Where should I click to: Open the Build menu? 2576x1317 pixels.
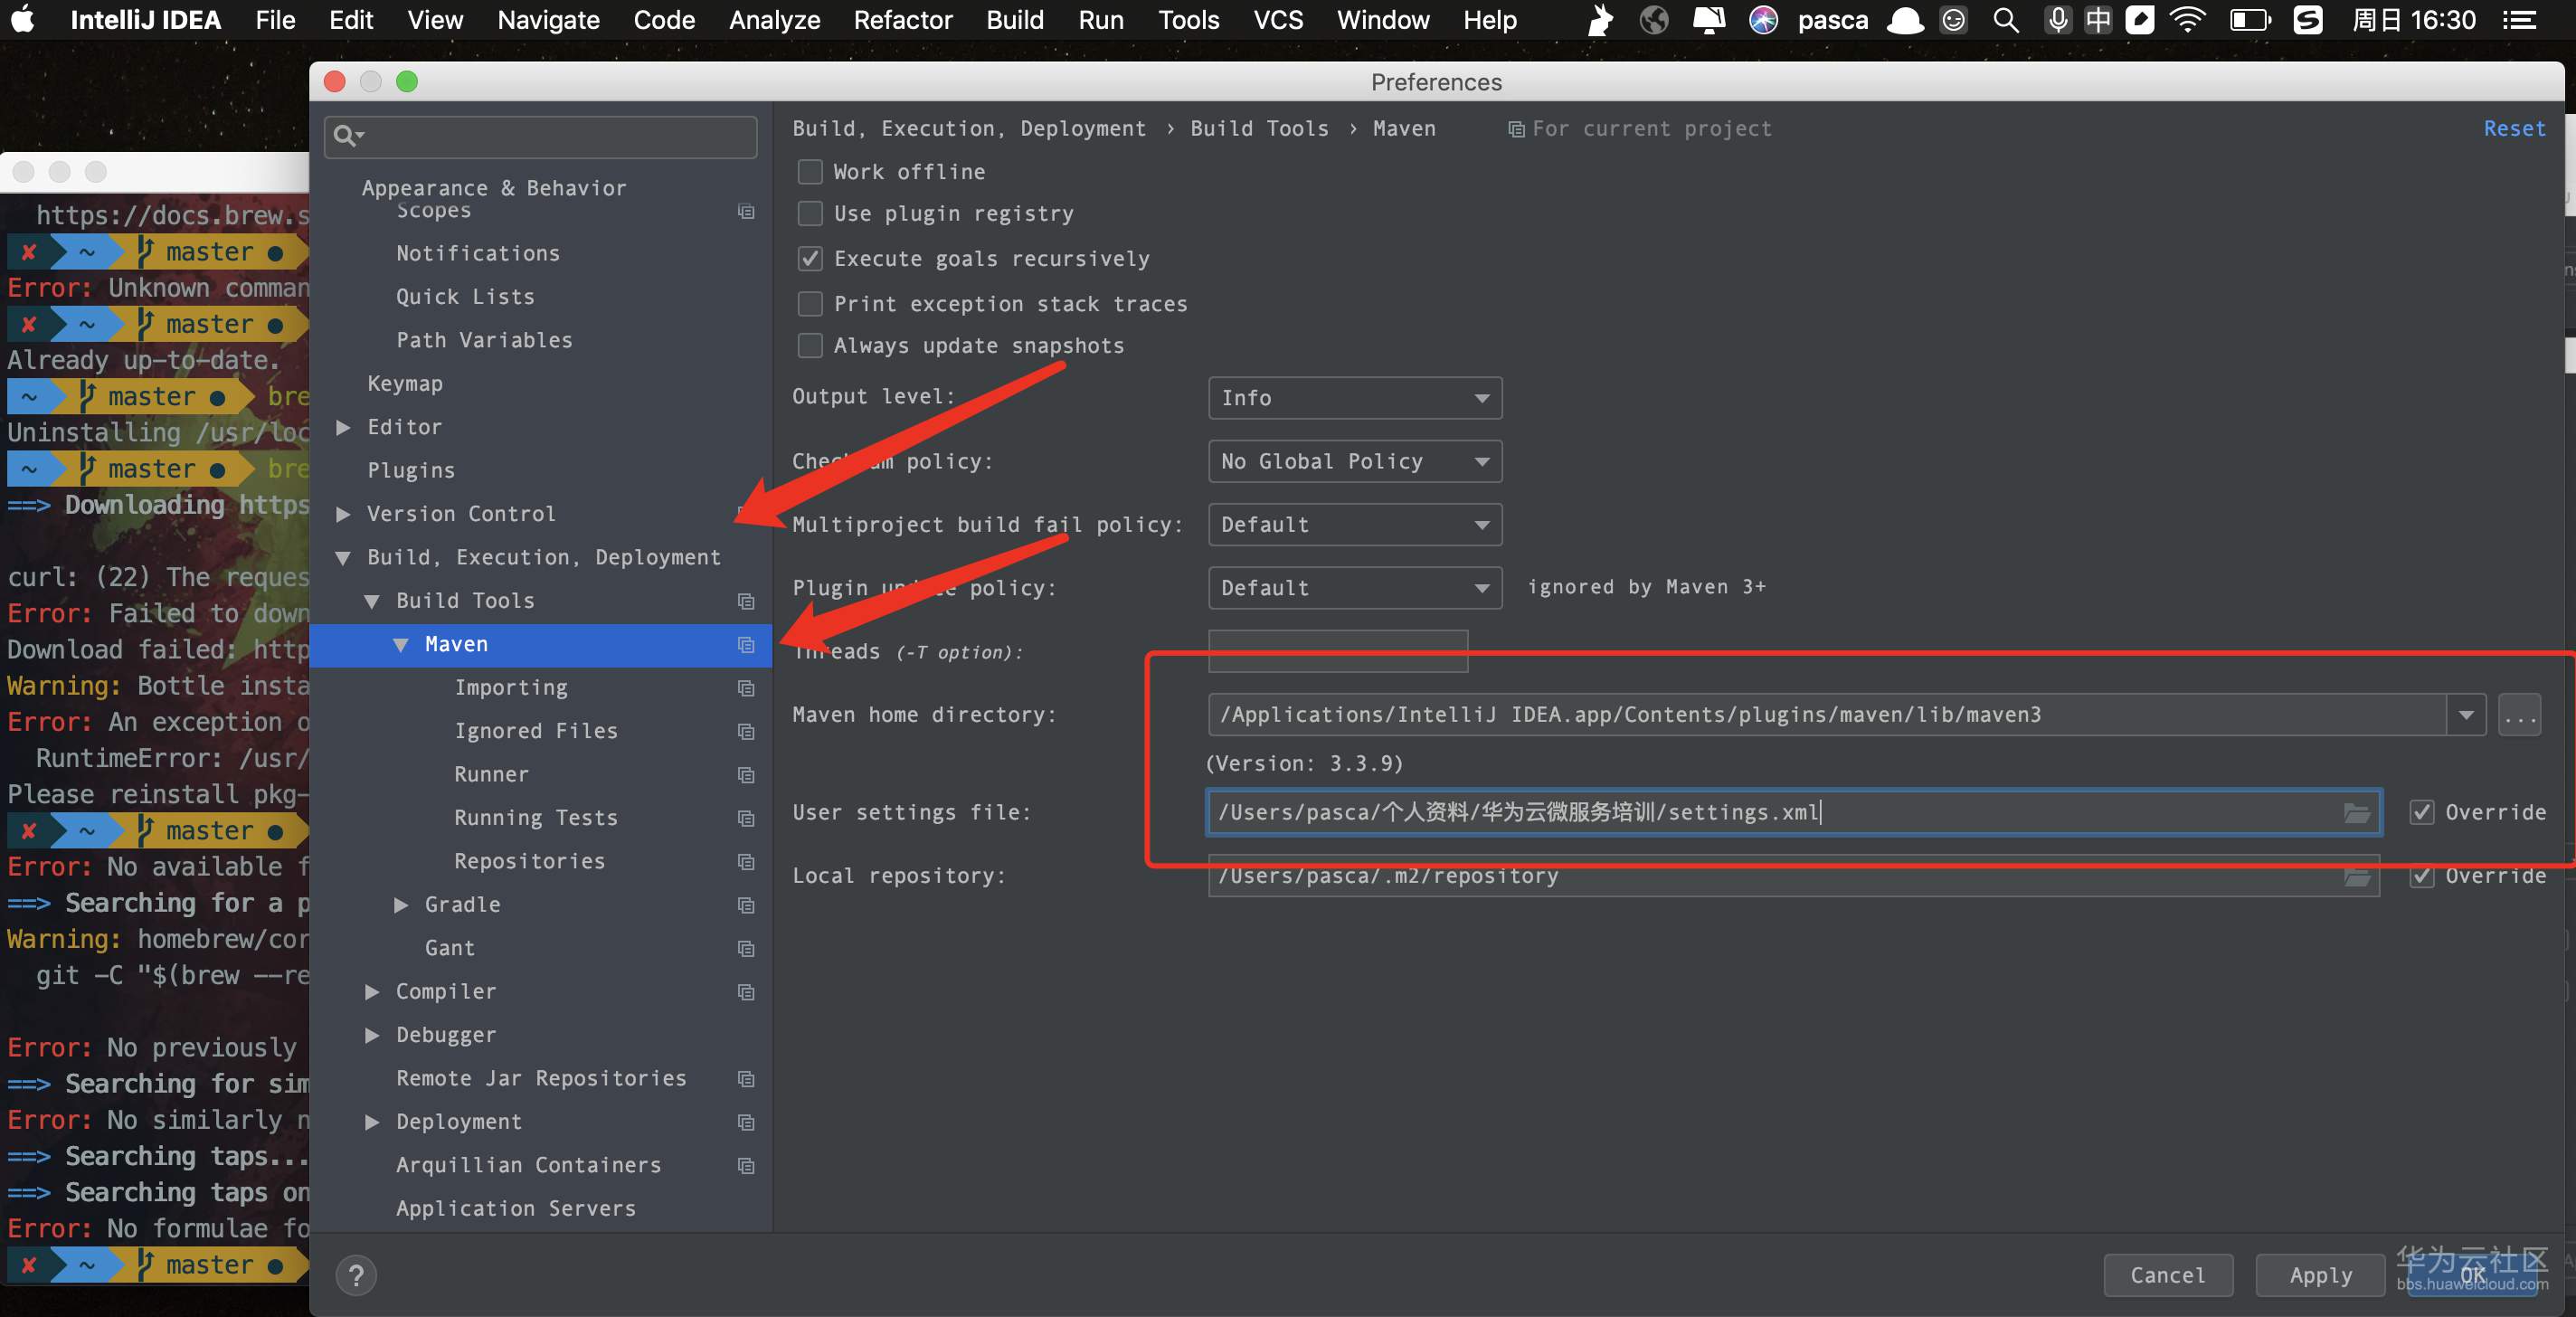click(1015, 20)
